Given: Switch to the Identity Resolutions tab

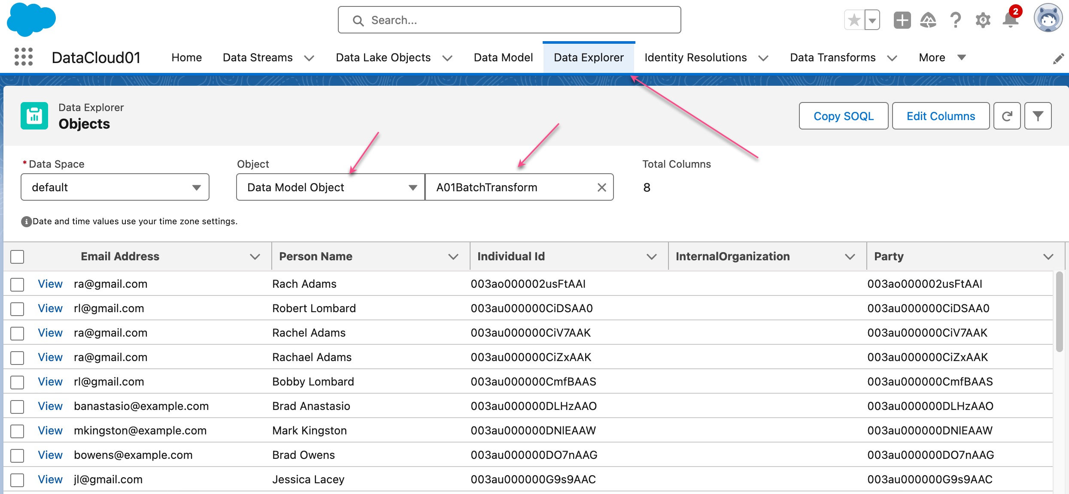Looking at the screenshot, I should click(695, 57).
